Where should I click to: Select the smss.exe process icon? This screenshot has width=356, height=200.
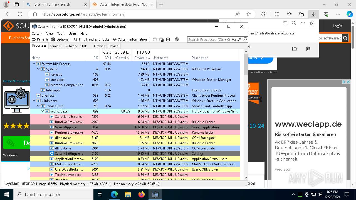click(x=47, y=79)
